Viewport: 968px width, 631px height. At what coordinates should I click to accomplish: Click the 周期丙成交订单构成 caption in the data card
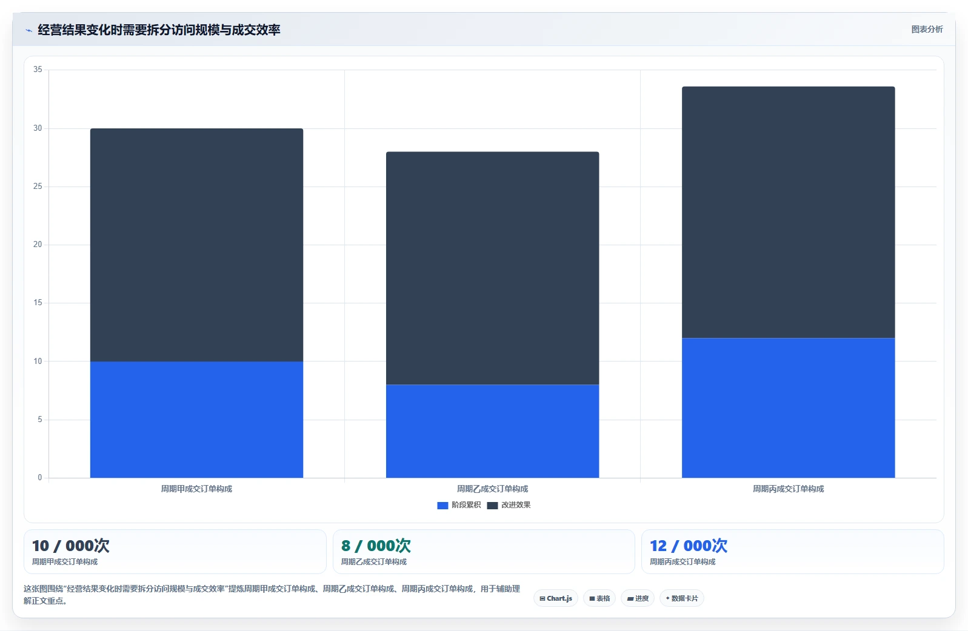pos(683,562)
